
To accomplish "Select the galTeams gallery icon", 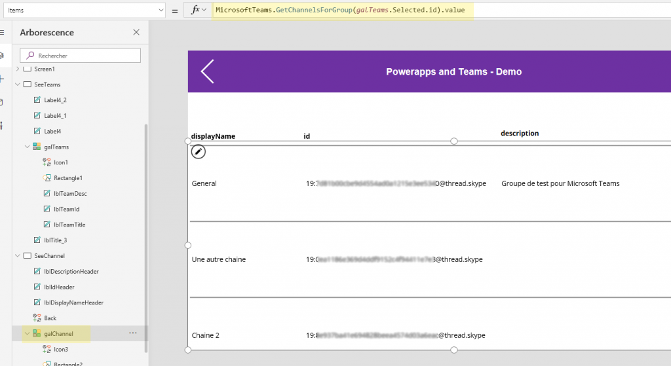I will [x=37, y=147].
